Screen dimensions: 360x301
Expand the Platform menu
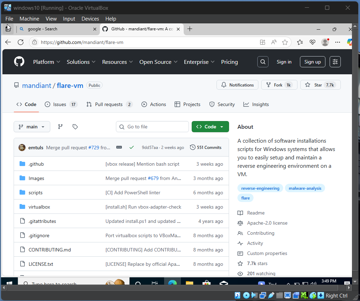tap(46, 62)
